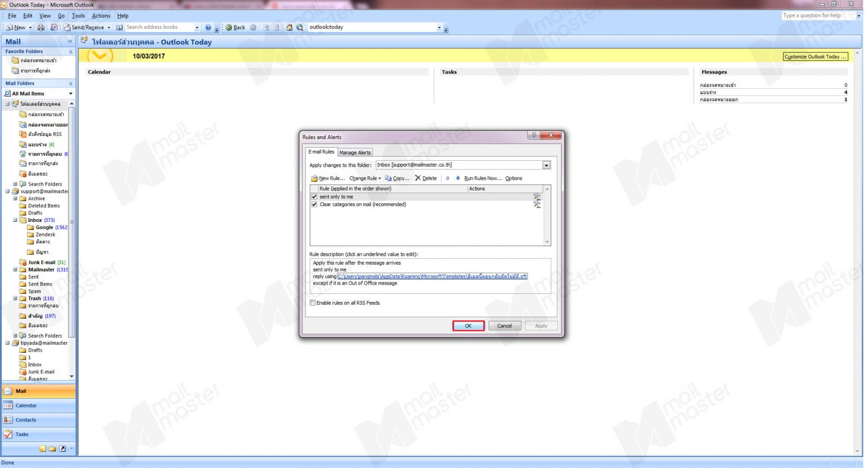Image resolution: width=865 pixels, height=468 pixels.
Task: Open the Junk E-mail [31] folder
Action: click(x=42, y=262)
